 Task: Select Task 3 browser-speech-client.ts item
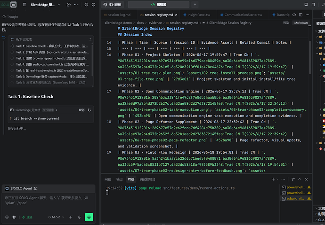[x=50, y=58]
